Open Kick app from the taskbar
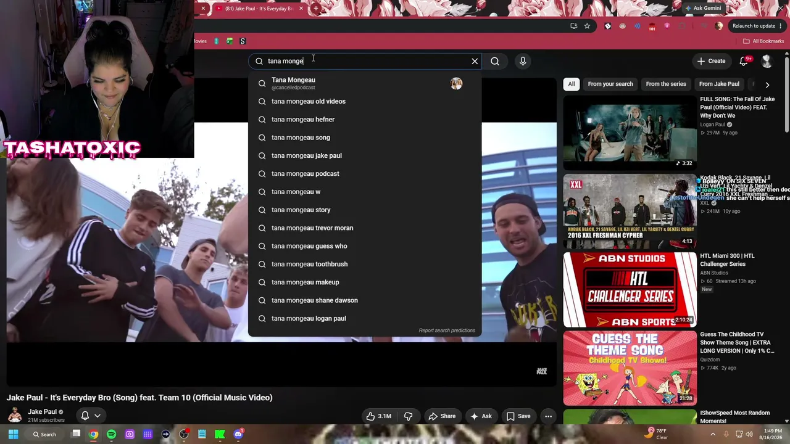790x444 pixels. coord(220,434)
